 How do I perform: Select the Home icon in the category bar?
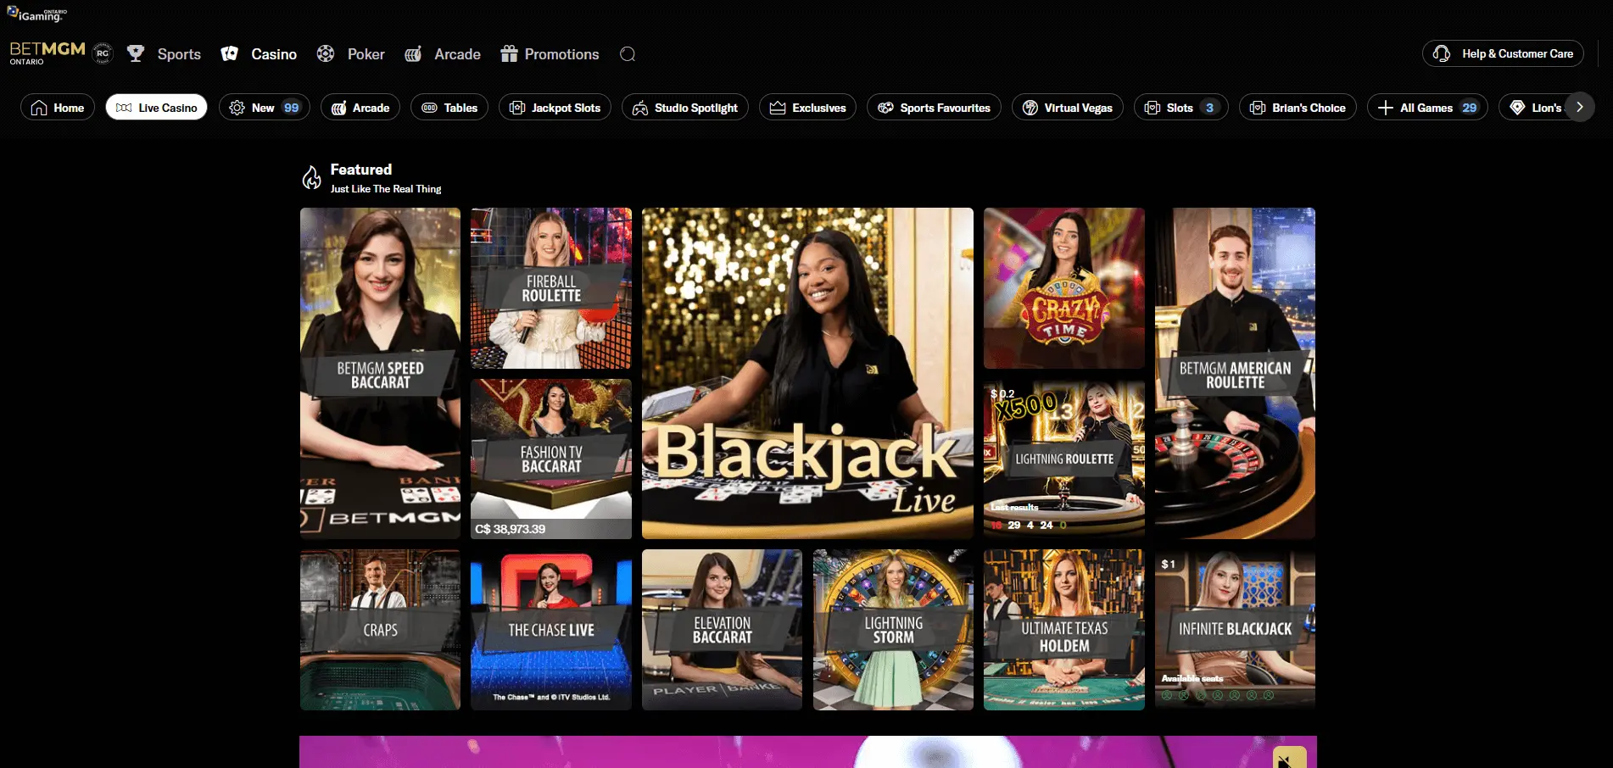(39, 107)
